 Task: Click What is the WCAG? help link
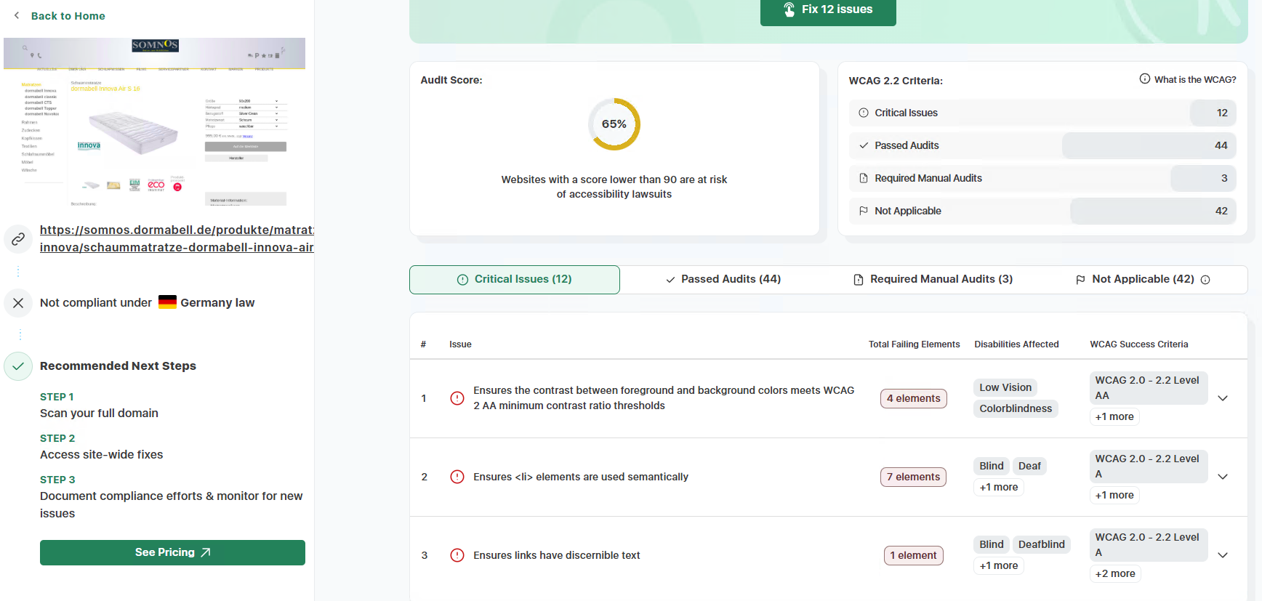pyautogui.click(x=1188, y=79)
